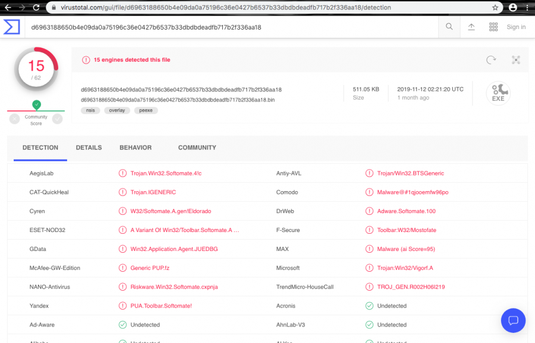Open the BEHAVIOR tab

coord(136,148)
